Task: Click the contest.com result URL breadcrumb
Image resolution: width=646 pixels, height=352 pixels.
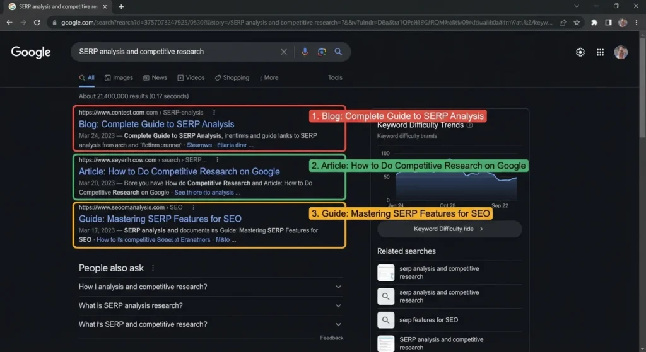Action: (141, 112)
